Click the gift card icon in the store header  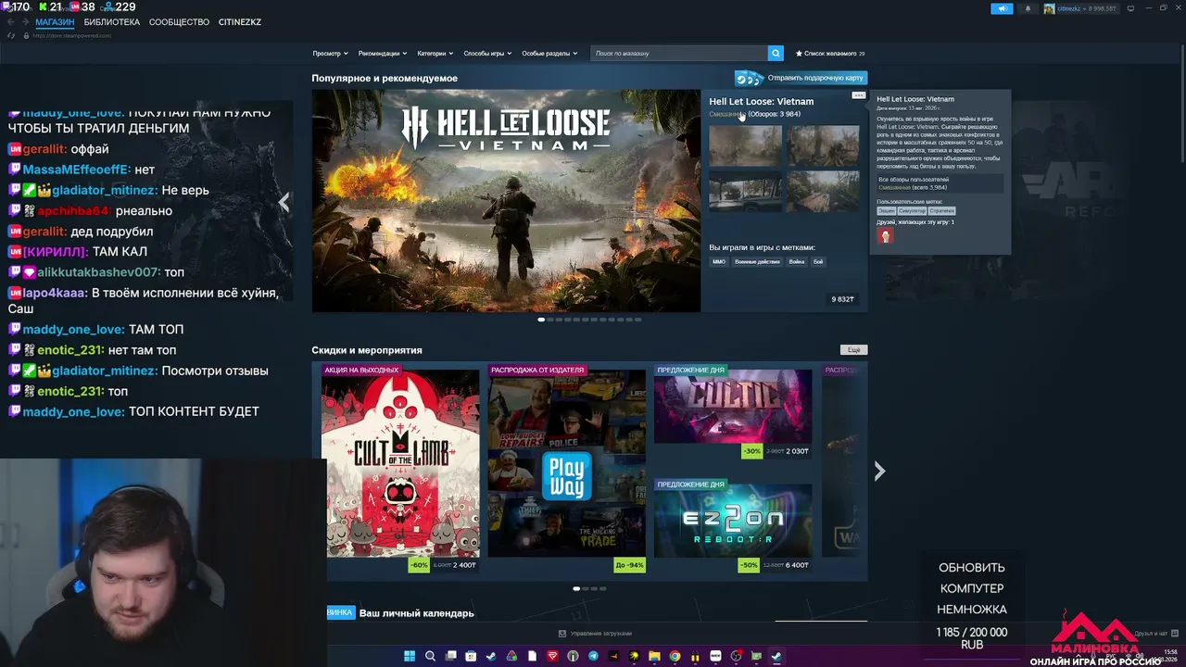pos(749,78)
